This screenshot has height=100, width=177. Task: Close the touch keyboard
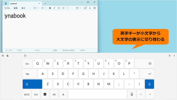point(174,56)
